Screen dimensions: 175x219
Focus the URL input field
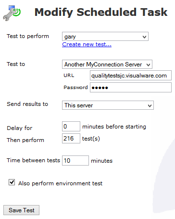pos(131,76)
